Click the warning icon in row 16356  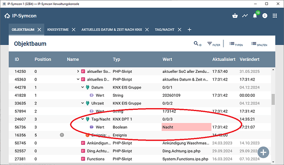(x=62, y=135)
